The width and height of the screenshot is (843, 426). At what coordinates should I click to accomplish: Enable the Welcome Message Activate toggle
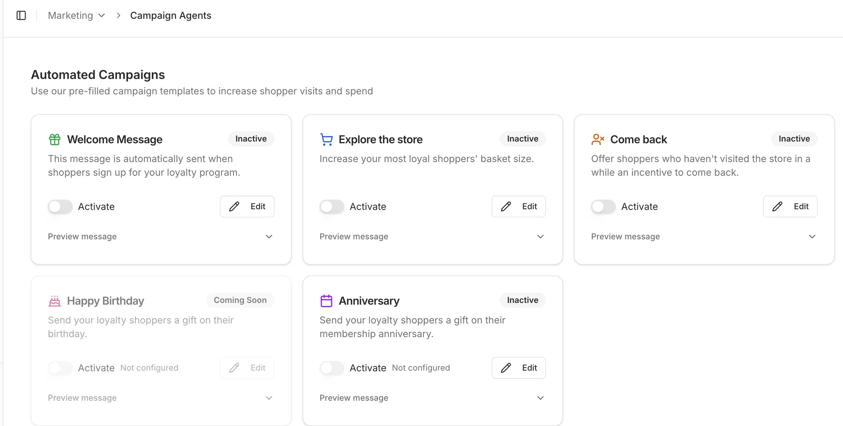click(60, 207)
